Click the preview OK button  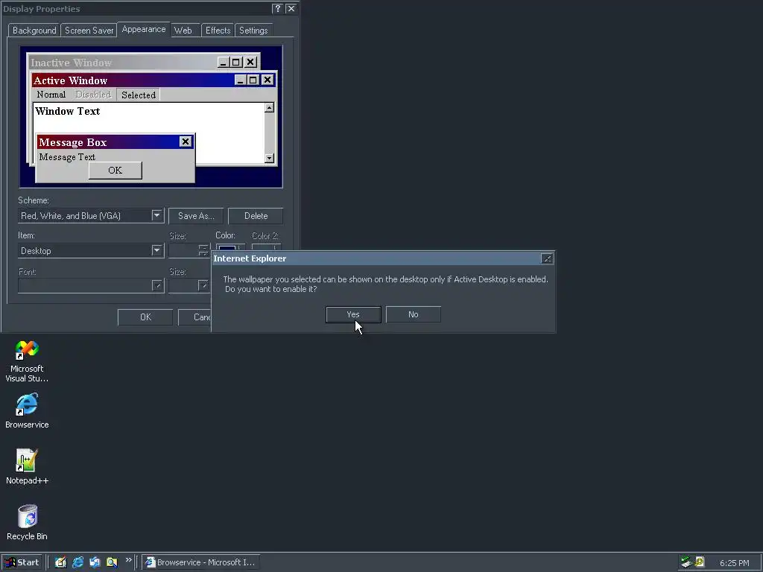tap(115, 171)
